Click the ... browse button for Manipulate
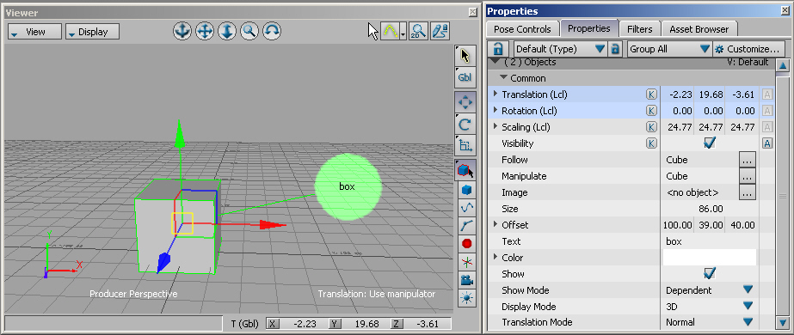This screenshot has width=794, height=335. (748, 176)
